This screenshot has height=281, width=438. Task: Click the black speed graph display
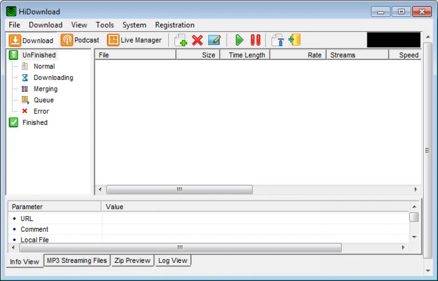pyautogui.click(x=394, y=40)
